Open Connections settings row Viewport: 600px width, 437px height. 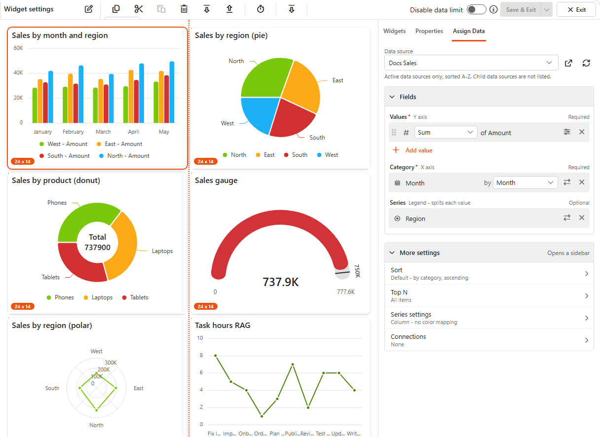(489, 340)
